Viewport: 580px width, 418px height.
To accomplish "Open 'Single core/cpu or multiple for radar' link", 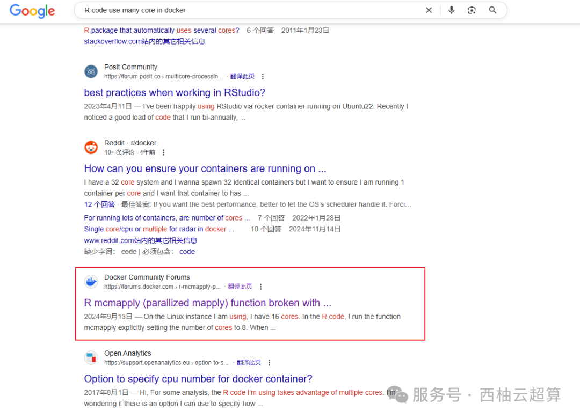I will [x=159, y=229].
